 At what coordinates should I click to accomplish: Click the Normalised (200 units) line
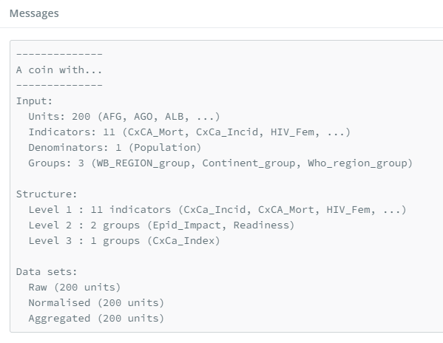pos(96,303)
